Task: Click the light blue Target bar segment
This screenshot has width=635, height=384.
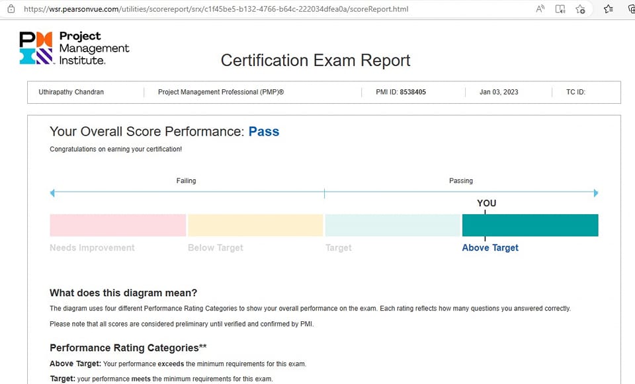Action: pyautogui.click(x=393, y=225)
